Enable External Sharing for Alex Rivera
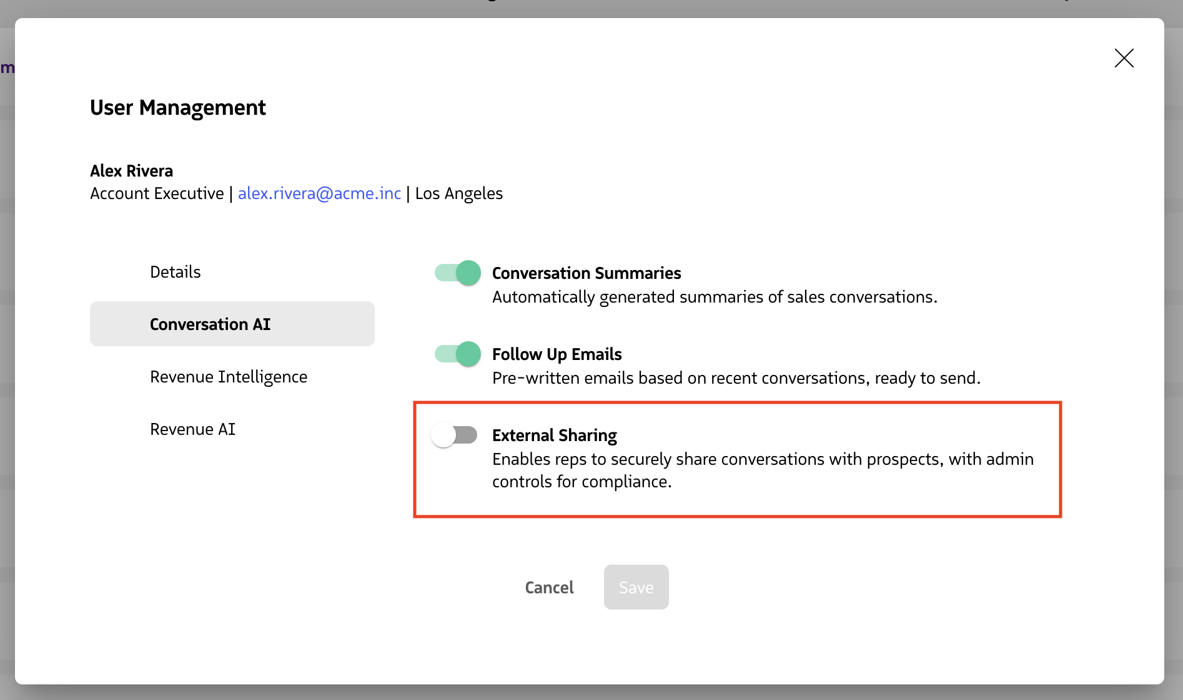1183x700 pixels. (x=455, y=435)
